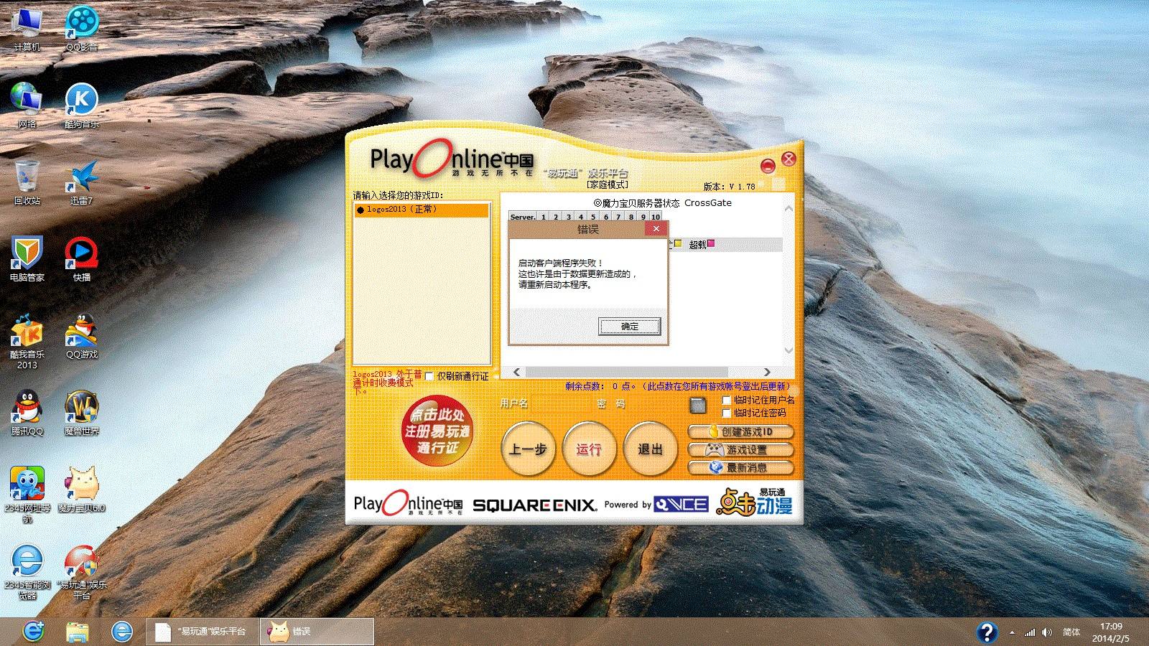The image size is (1149, 646).
Task: Enable 临时记住密码 checkbox
Action: tap(726, 413)
